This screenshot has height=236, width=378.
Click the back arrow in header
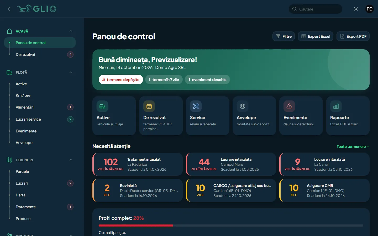click(9, 9)
